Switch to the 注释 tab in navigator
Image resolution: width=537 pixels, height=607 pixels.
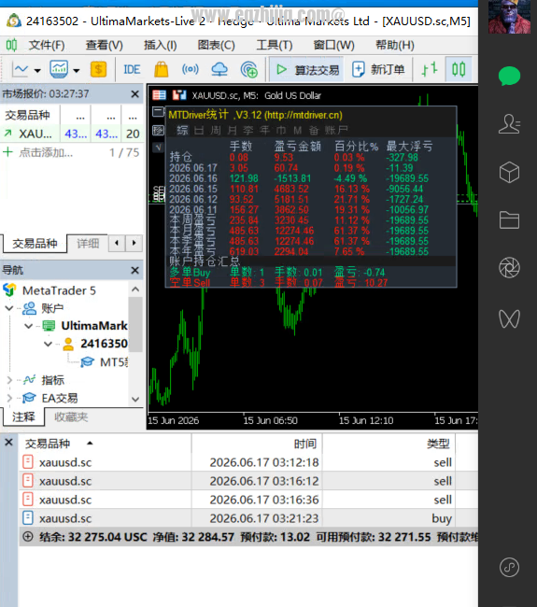(23, 416)
